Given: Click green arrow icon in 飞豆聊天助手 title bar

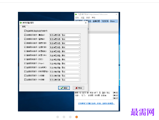Looking at the screenshot, I should (x=76, y=14).
